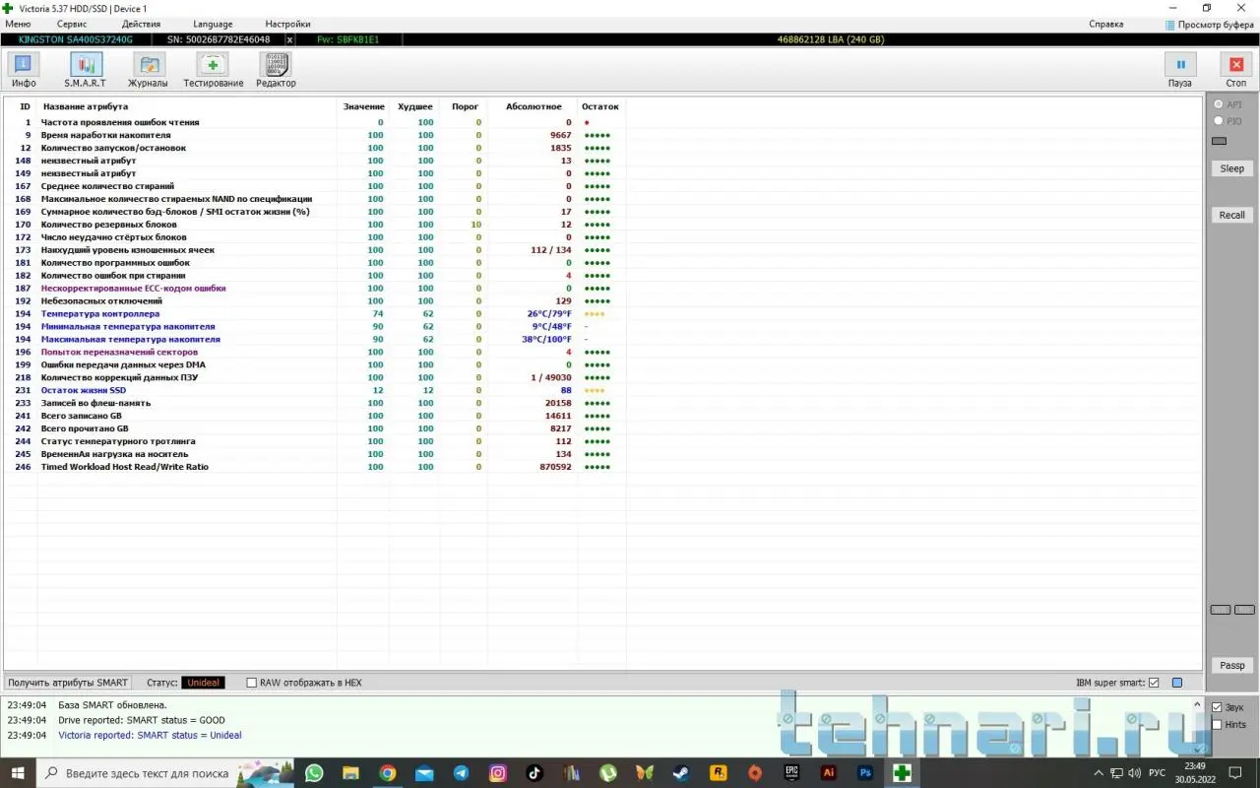1260x788 pixels.
Task: Open the taskbar clock and date
Action: (x=1195, y=773)
